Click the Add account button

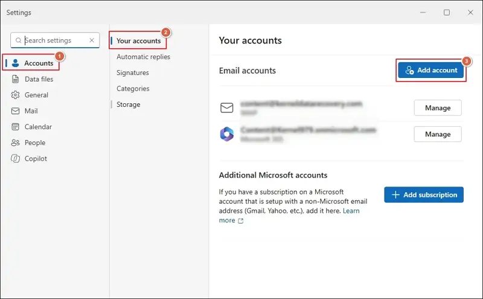point(430,70)
